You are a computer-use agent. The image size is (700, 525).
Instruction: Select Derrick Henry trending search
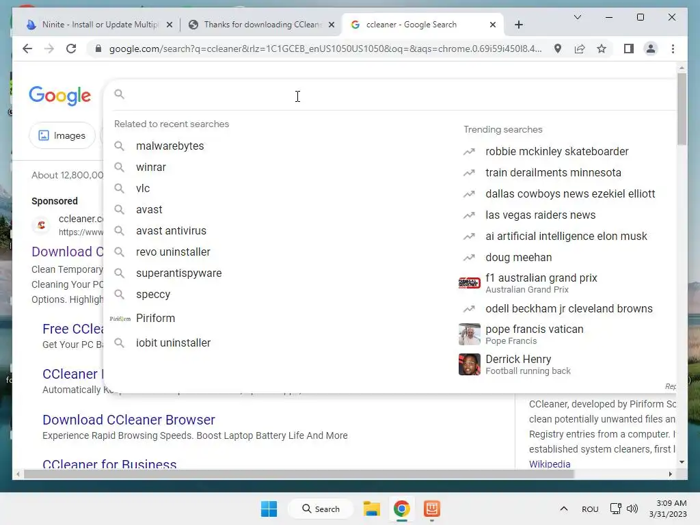click(528, 364)
